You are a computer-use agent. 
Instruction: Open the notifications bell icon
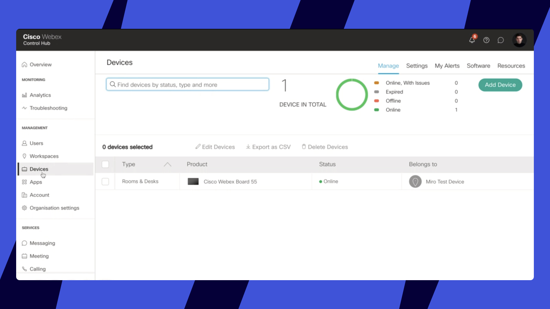472,40
